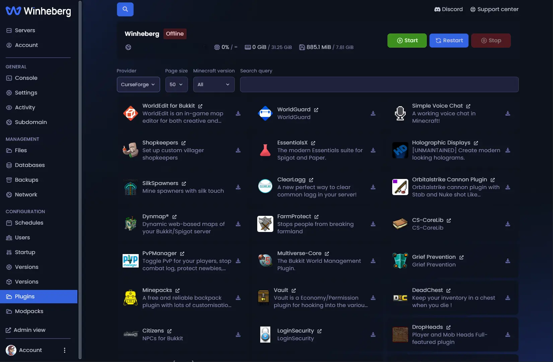The width and height of the screenshot is (553, 362).
Task: Focus the Search query input field
Action: point(379,84)
